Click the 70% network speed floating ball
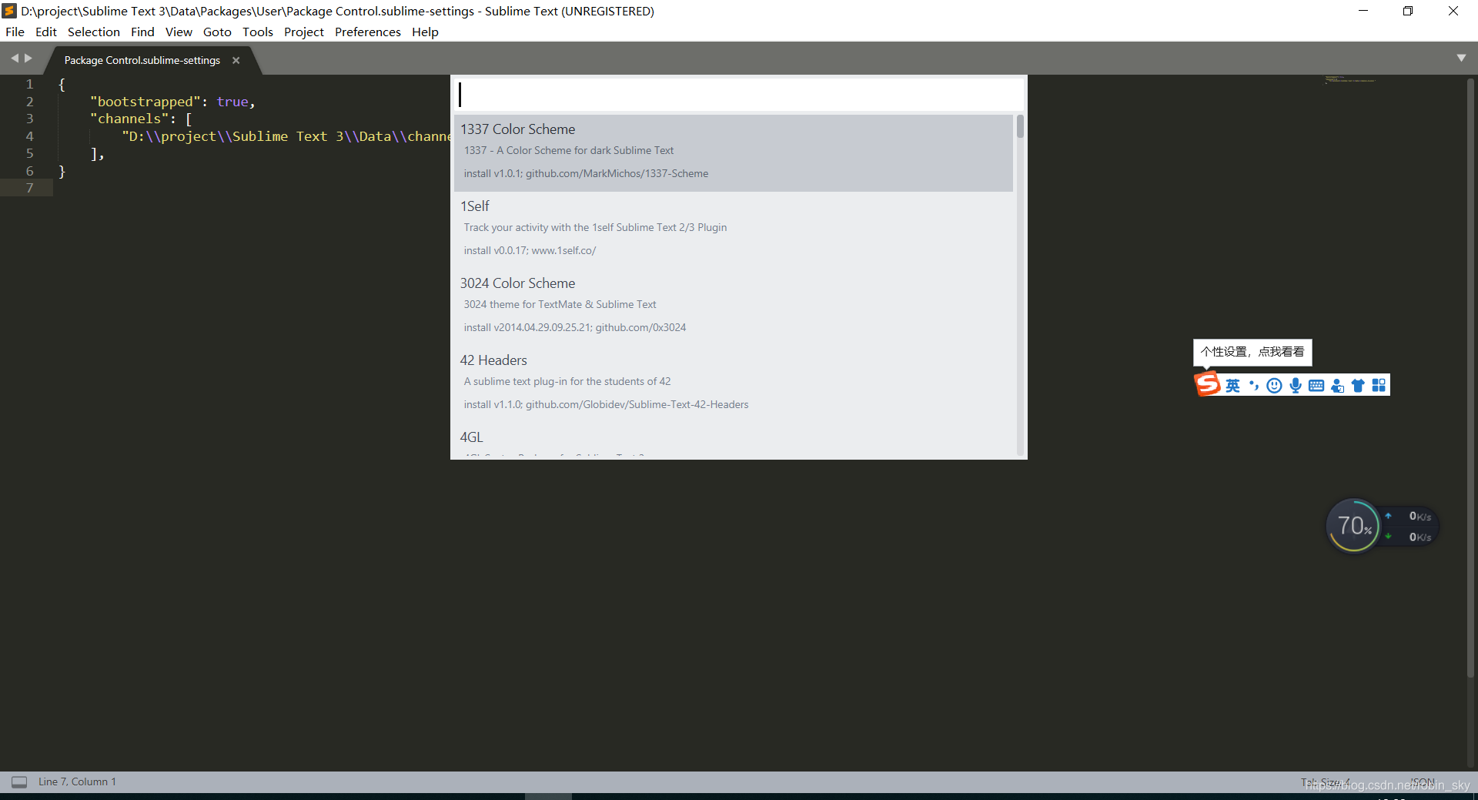Viewport: 1478px width, 800px height. 1354,526
